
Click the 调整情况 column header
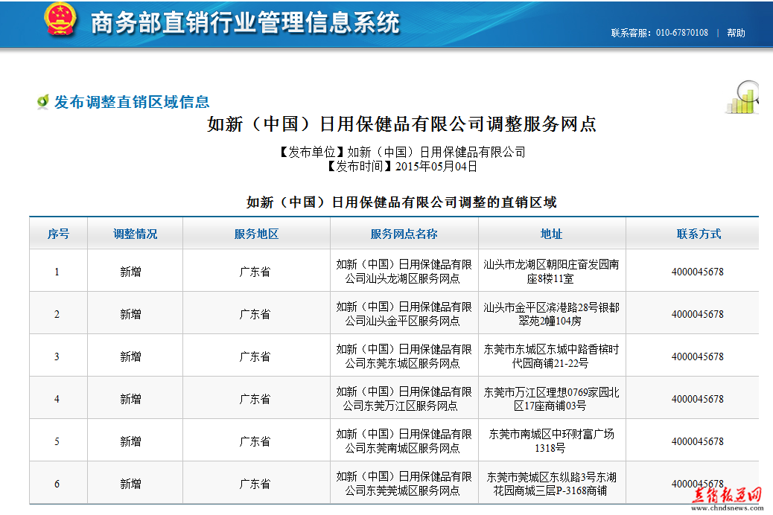coord(135,234)
